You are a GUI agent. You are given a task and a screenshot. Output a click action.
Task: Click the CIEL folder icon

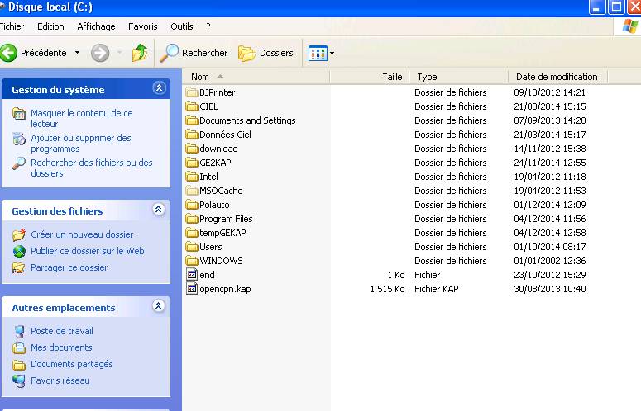pos(192,106)
